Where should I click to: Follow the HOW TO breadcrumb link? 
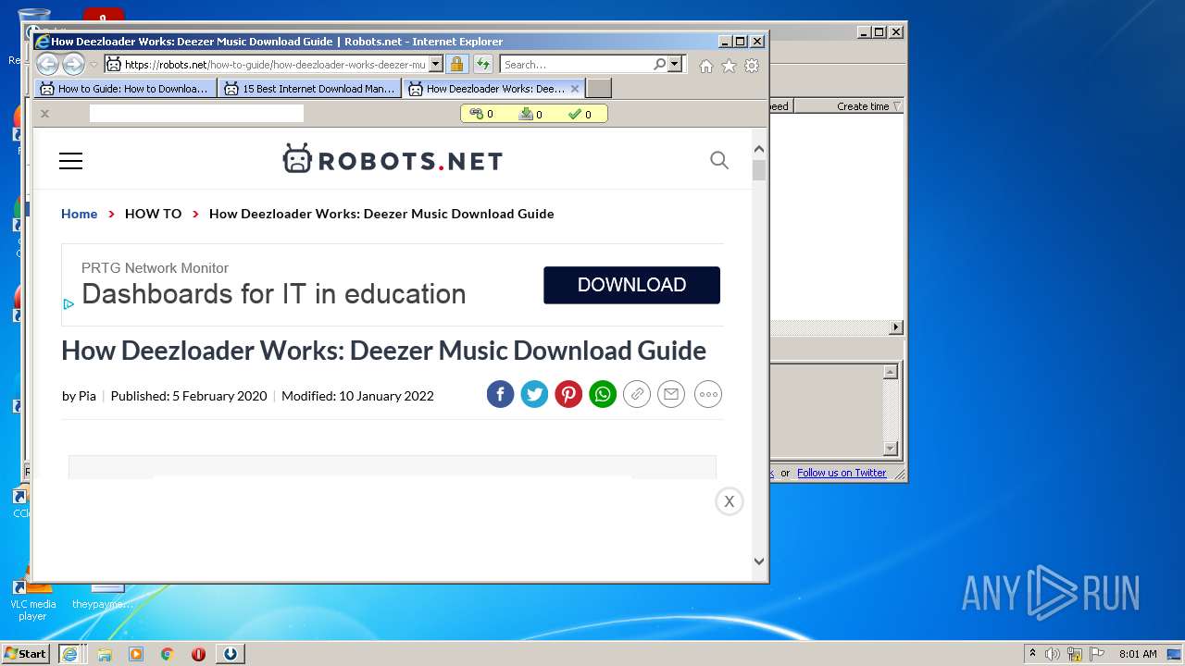[153, 214]
